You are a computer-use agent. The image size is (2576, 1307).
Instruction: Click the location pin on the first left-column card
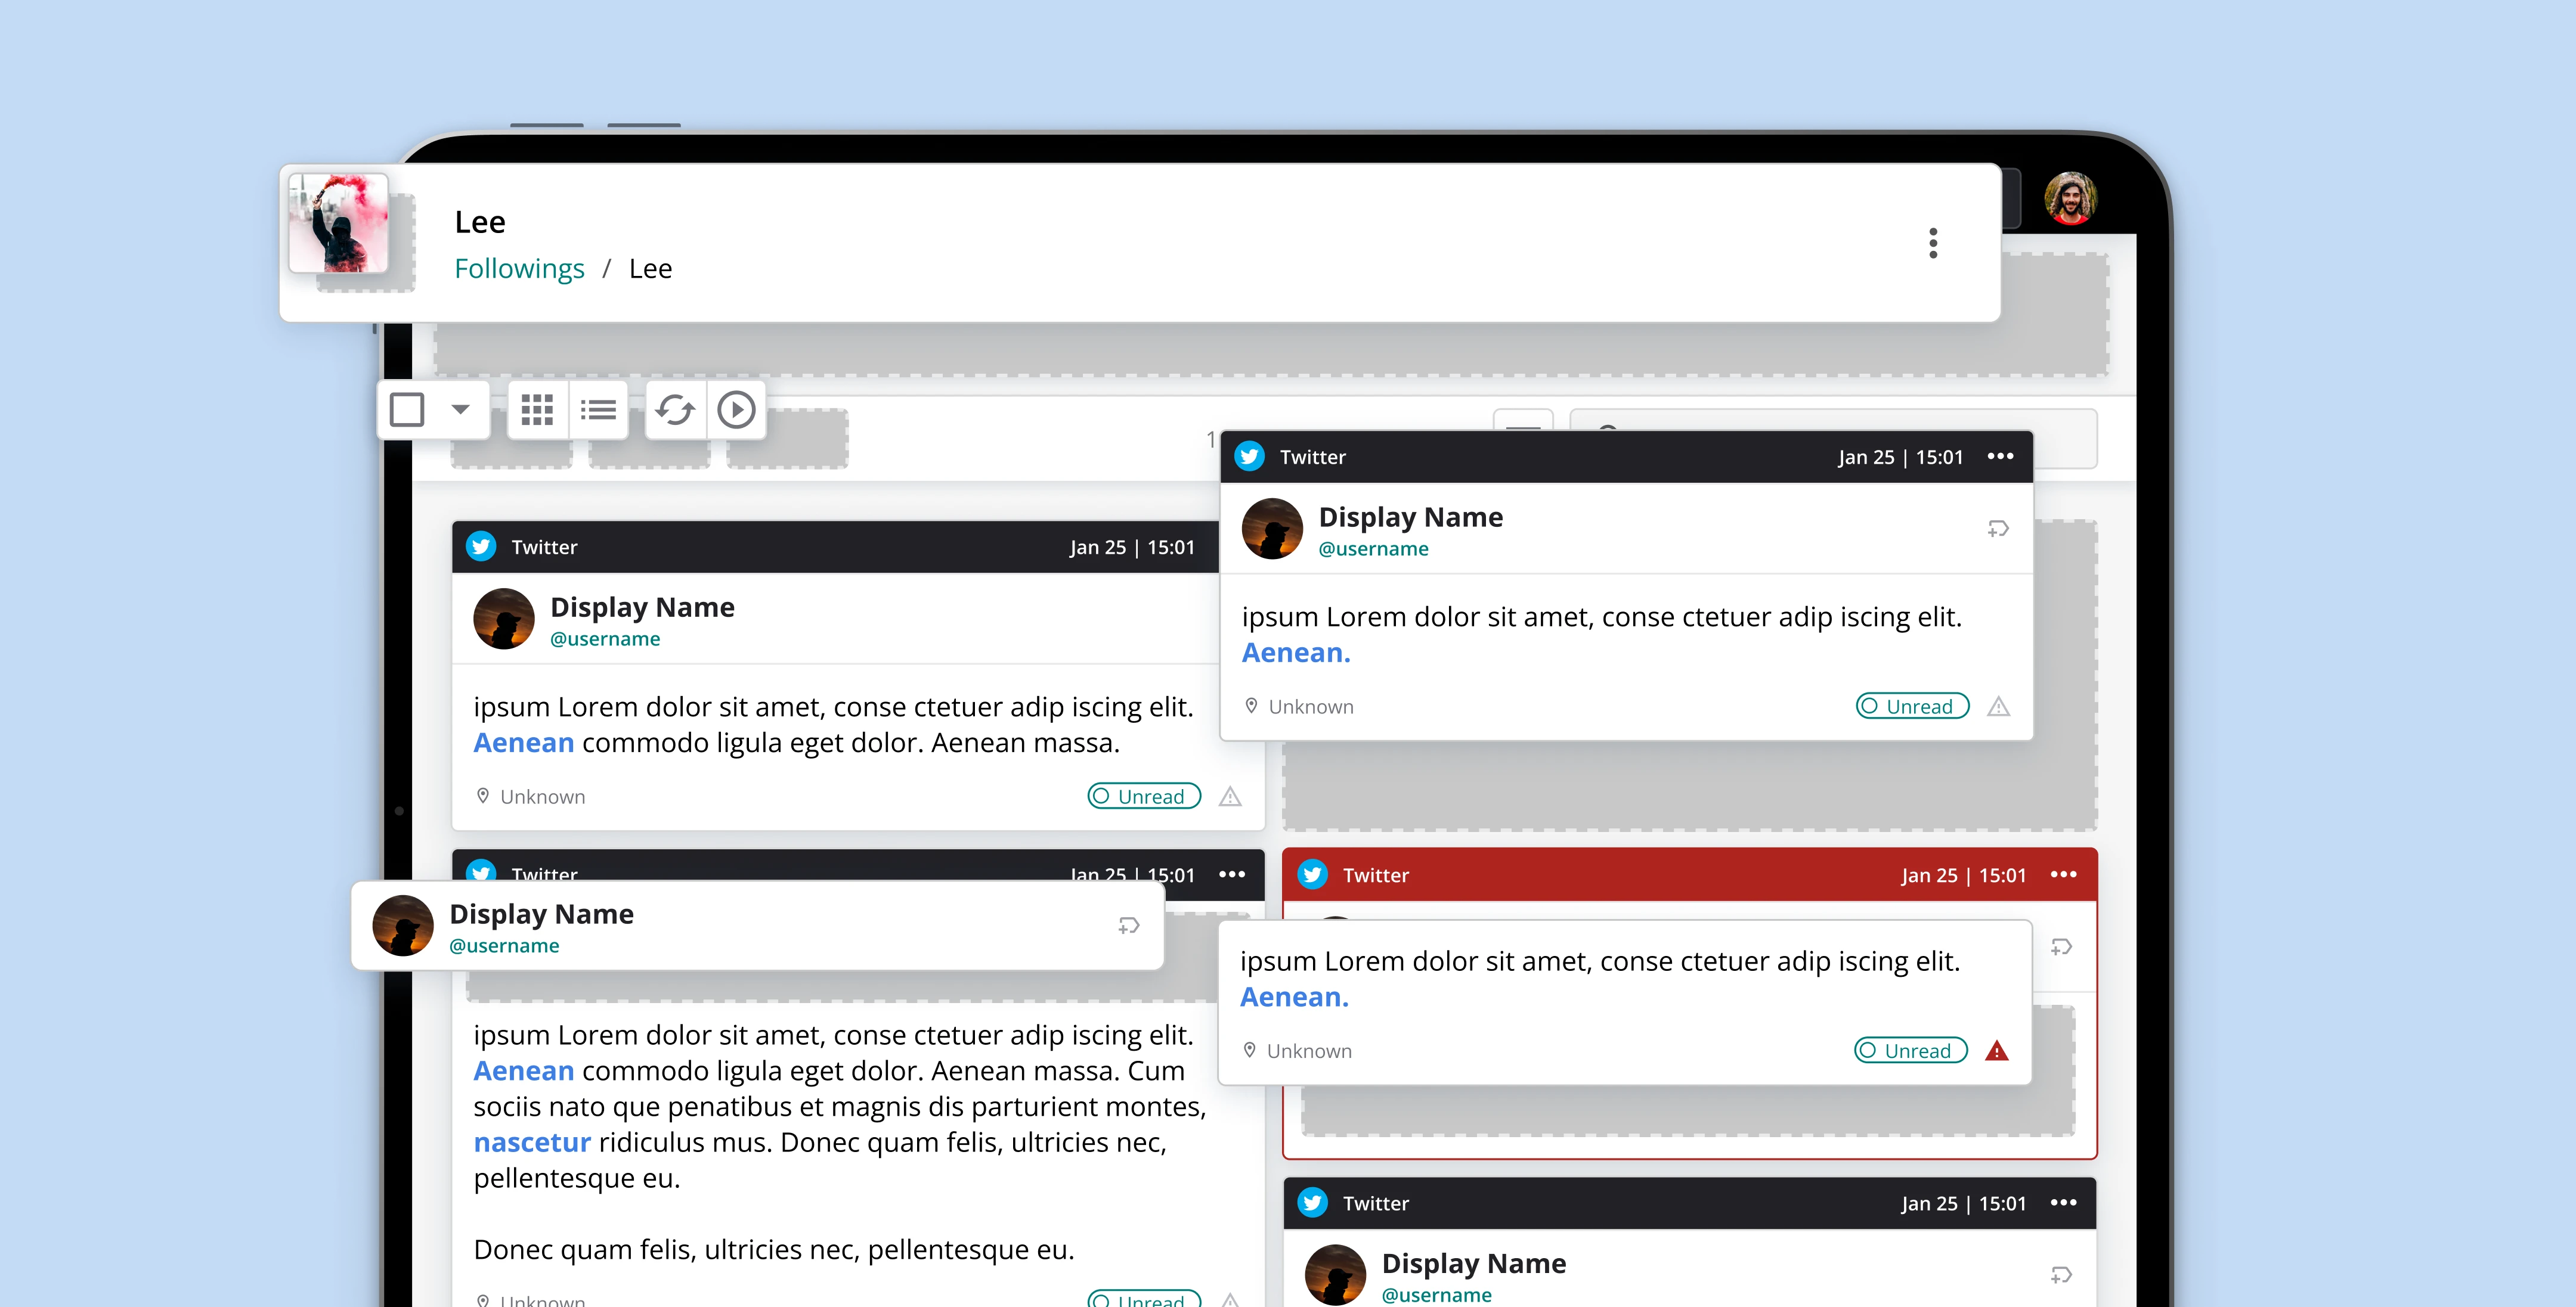click(482, 796)
